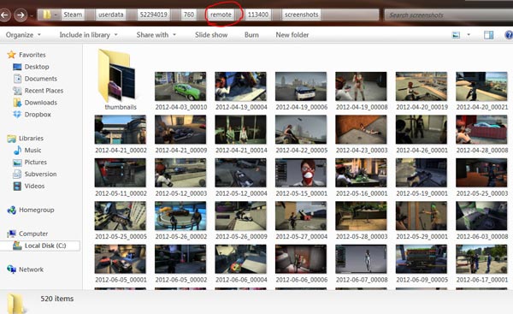Open Dropbox in the sidebar
Viewport: 513px width, 314px height.
click(32, 115)
